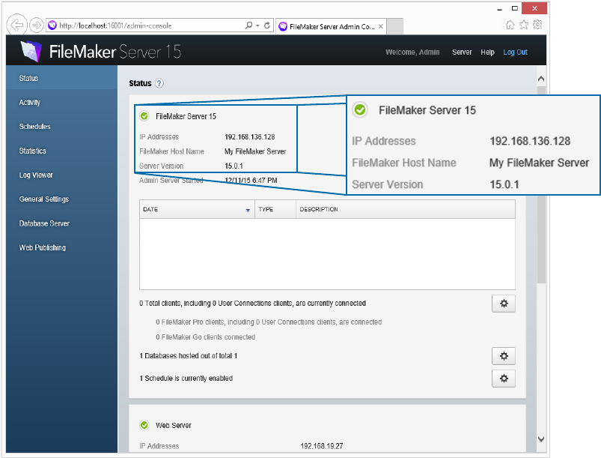Screen dimensions: 601x458
Task: Click the Status help question mark icon
Action: click(x=159, y=83)
